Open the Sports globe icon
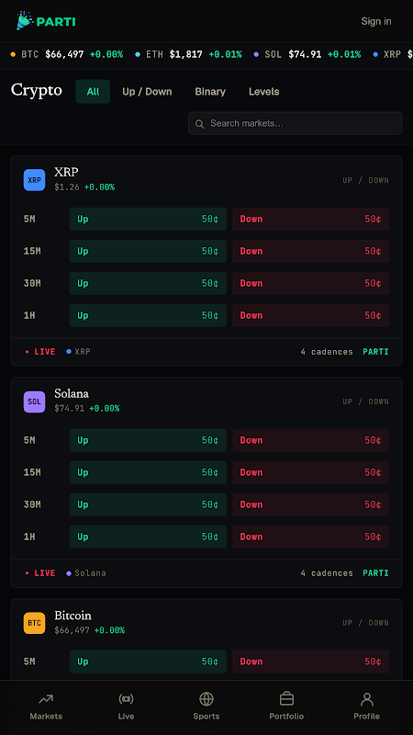 (x=206, y=699)
